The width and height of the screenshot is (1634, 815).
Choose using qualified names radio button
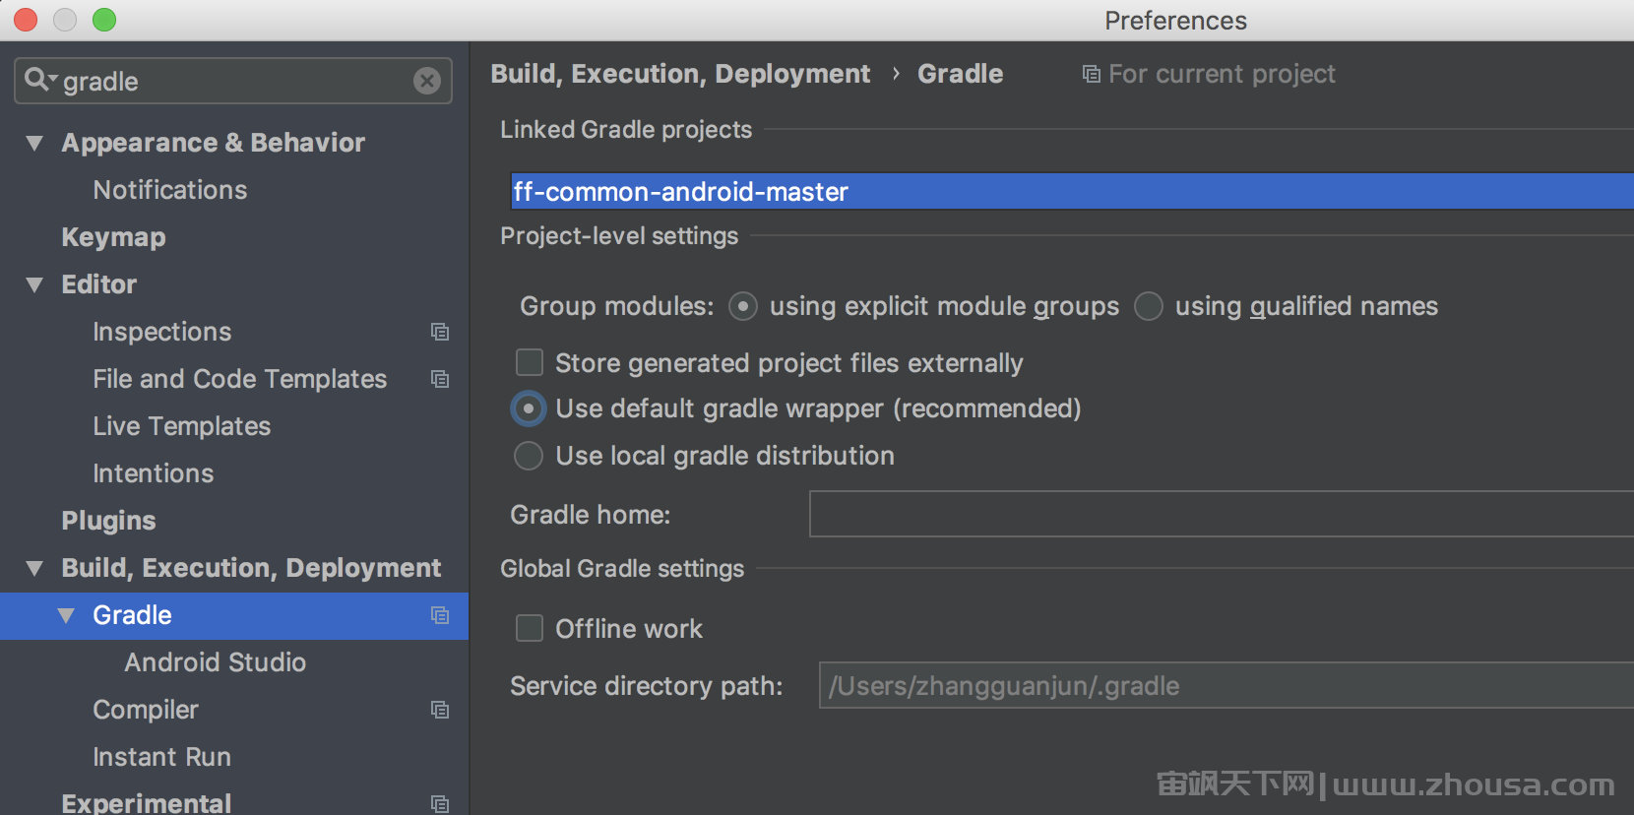click(x=1149, y=307)
